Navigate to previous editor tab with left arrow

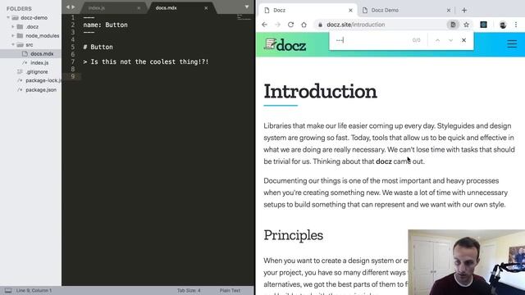pyautogui.click(x=67, y=7)
